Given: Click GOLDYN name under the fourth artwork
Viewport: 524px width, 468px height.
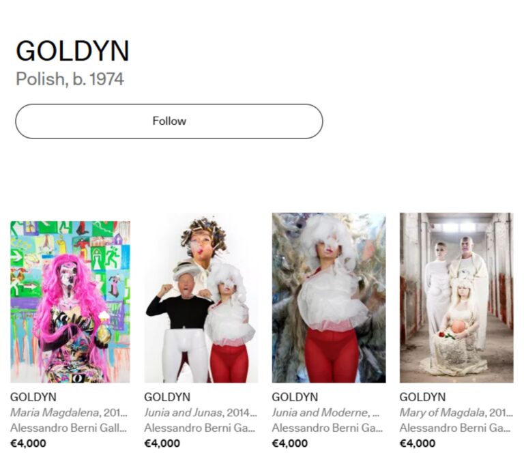Looking at the screenshot, I should [423, 397].
